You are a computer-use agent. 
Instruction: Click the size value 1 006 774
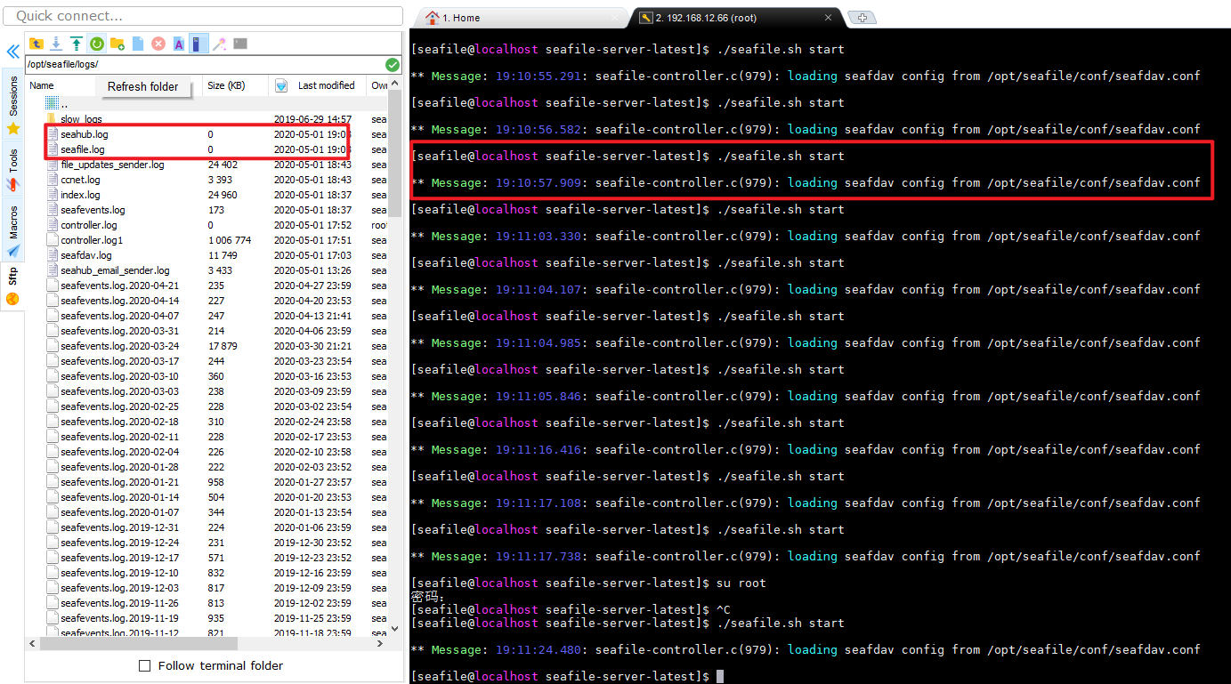pyautogui.click(x=230, y=240)
